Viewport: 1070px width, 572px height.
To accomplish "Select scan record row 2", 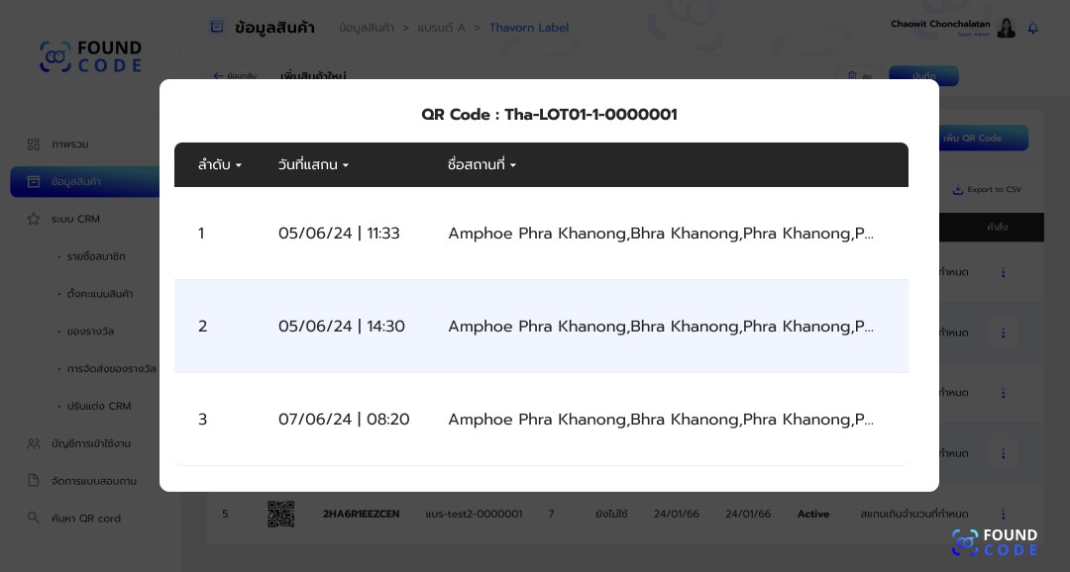I will pyautogui.click(x=541, y=326).
